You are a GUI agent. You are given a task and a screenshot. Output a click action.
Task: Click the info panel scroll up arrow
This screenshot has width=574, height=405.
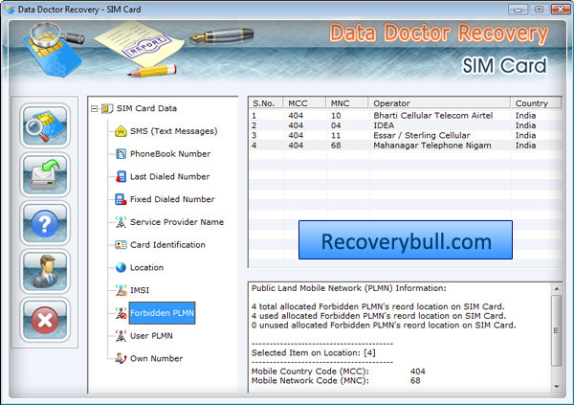click(556, 289)
